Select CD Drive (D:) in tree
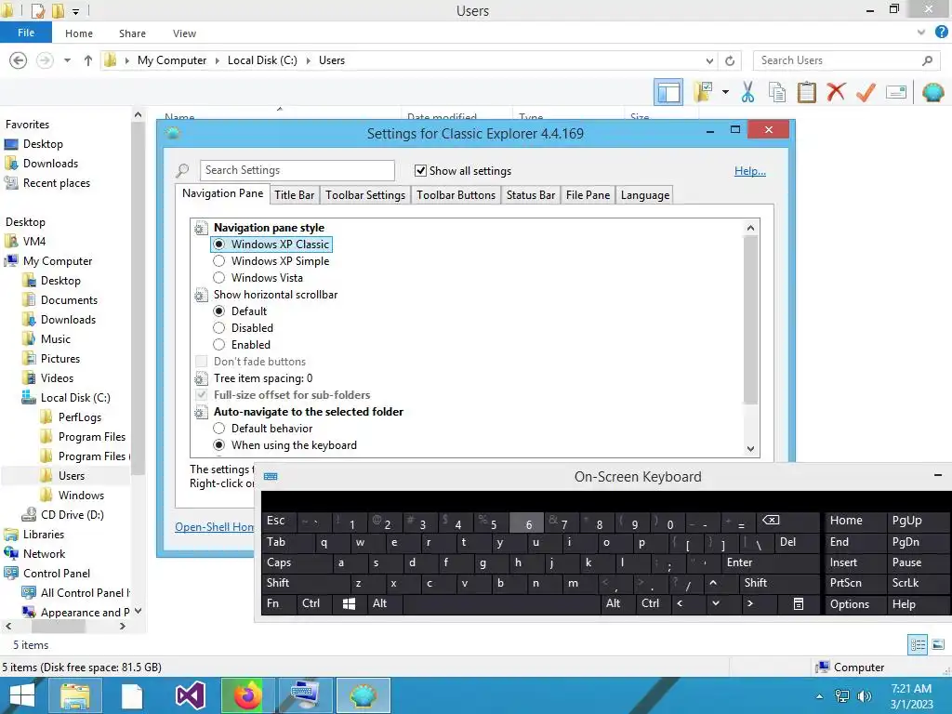The image size is (952, 714). 72,515
